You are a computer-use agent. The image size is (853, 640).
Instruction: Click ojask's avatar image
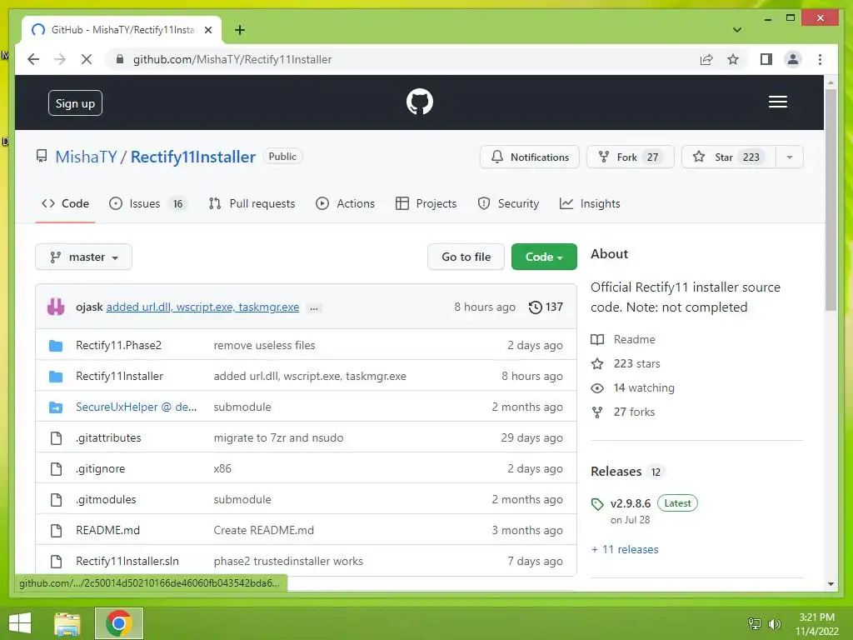[56, 307]
